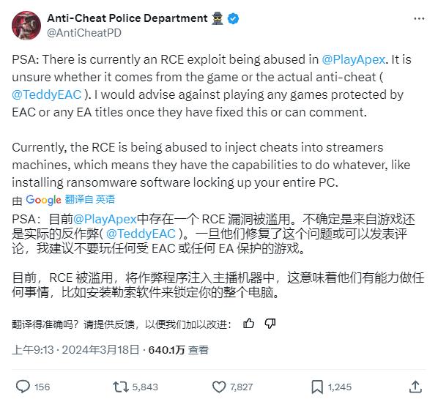Image resolution: width=438 pixels, height=402 pixels.
Task: Open the @TeddyEAC mention in English text
Action: [x=47, y=94]
